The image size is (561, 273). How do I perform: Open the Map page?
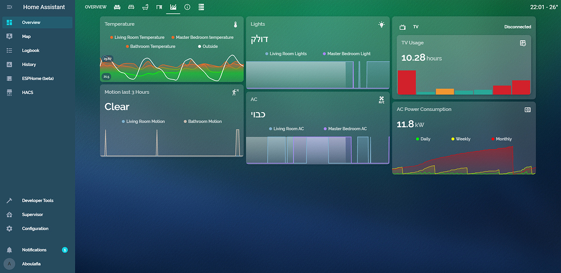pyautogui.click(x=26, y=36)
